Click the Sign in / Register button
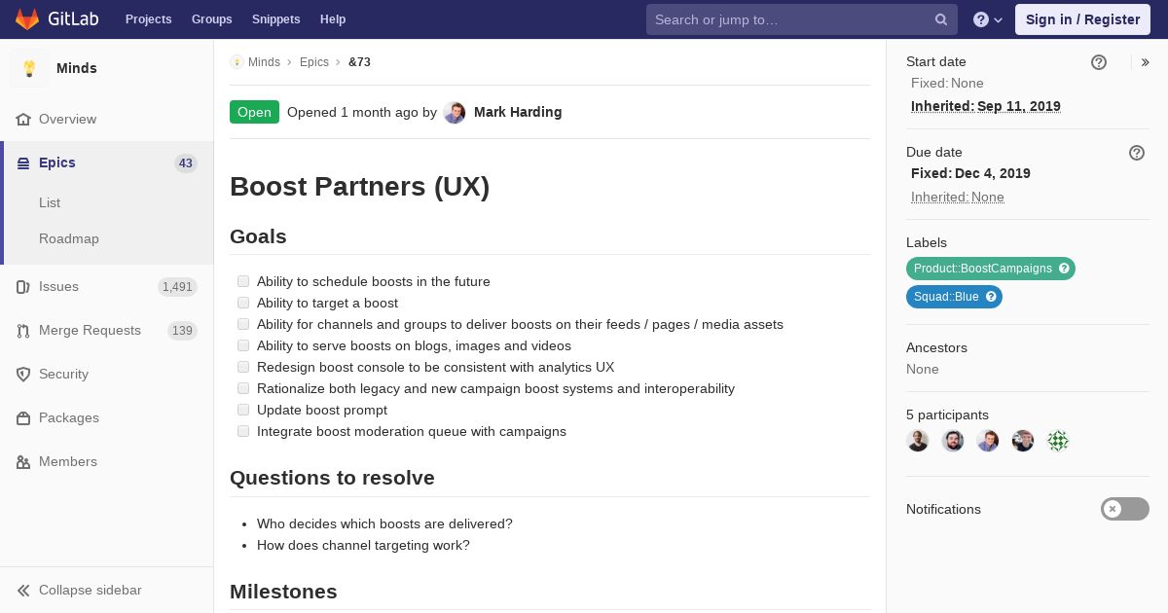 (1082, 19)
